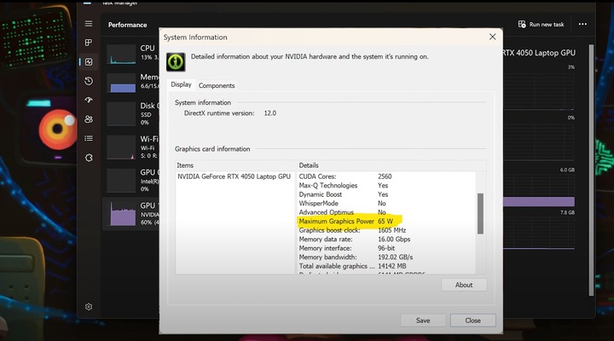Select NVIDIA GPU 1 entry in Task Manager
The image size is (614, 341).
point(132,213)
